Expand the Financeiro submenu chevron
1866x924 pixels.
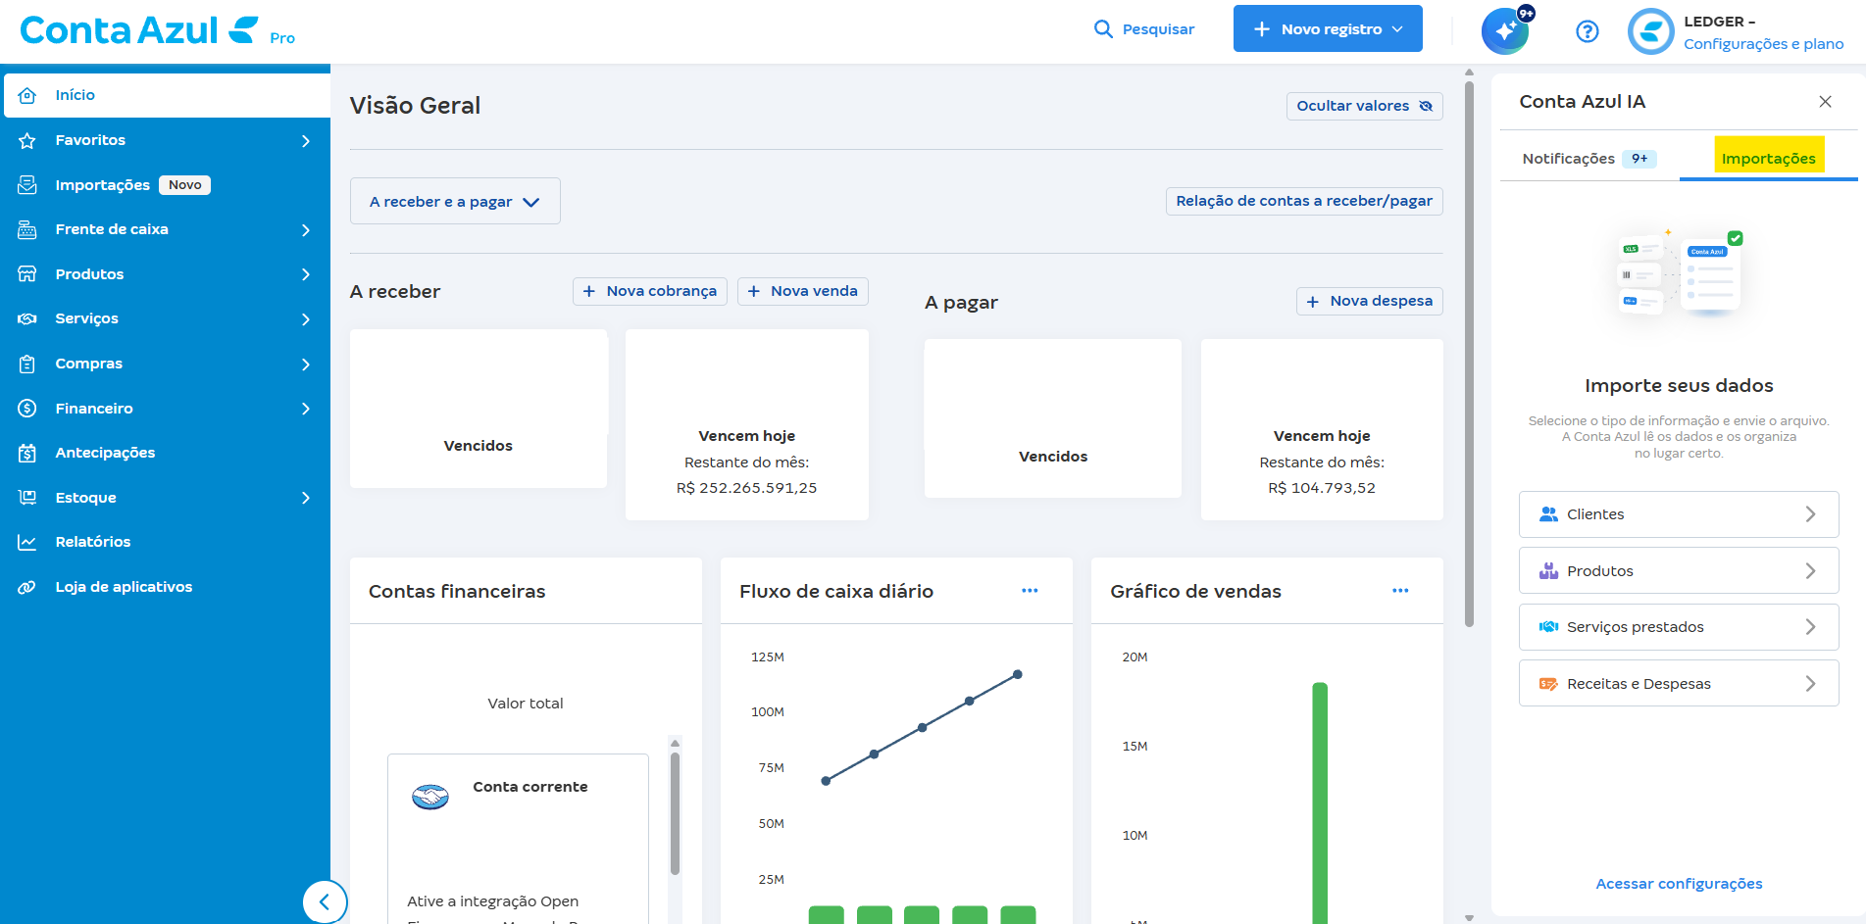click(x=306, y=409)
